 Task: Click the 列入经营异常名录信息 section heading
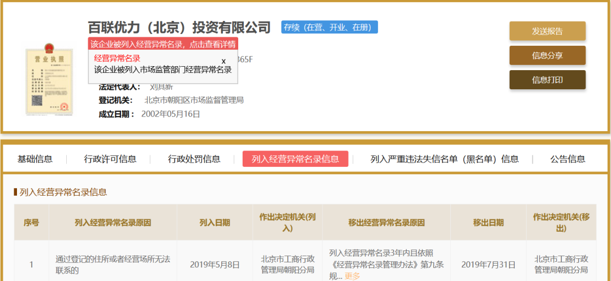[63, 192]
